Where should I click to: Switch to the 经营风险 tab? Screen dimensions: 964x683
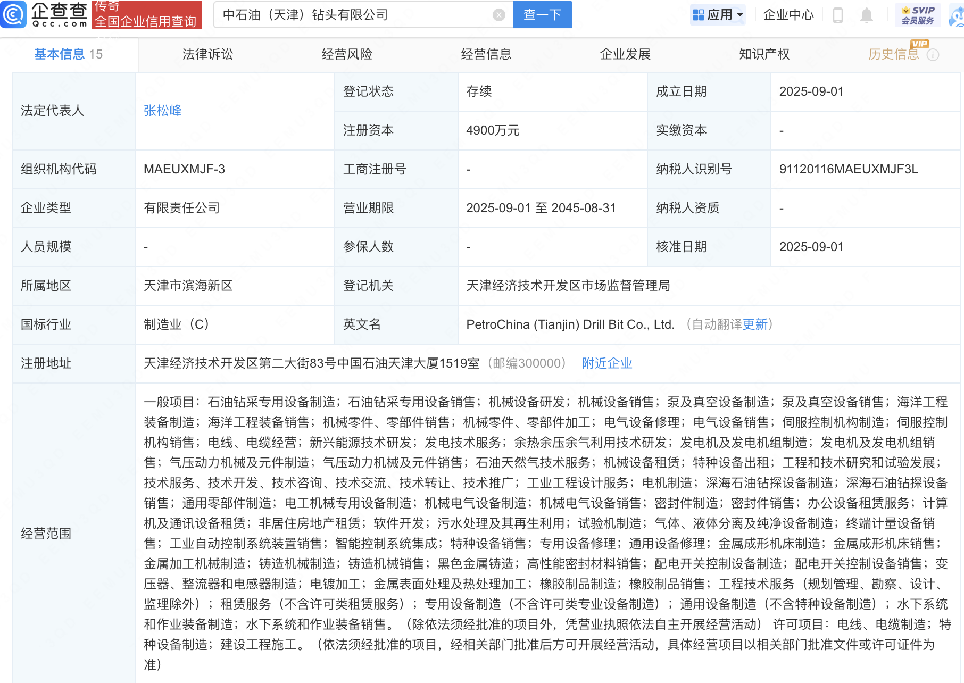click(x=347, y=54)
